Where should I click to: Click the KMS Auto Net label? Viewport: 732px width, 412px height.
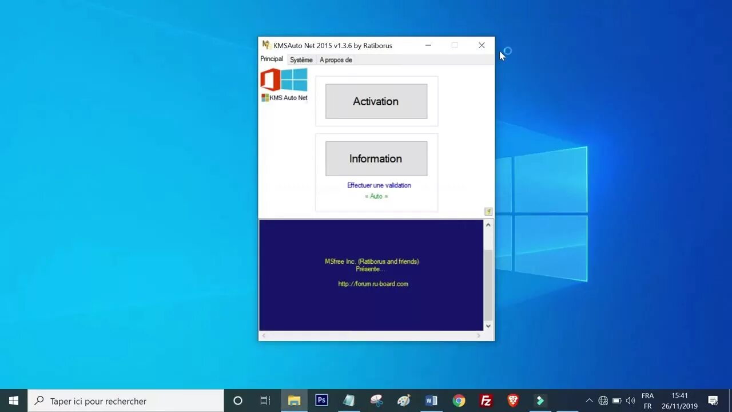pyautogui.click(x=284, y=98)
